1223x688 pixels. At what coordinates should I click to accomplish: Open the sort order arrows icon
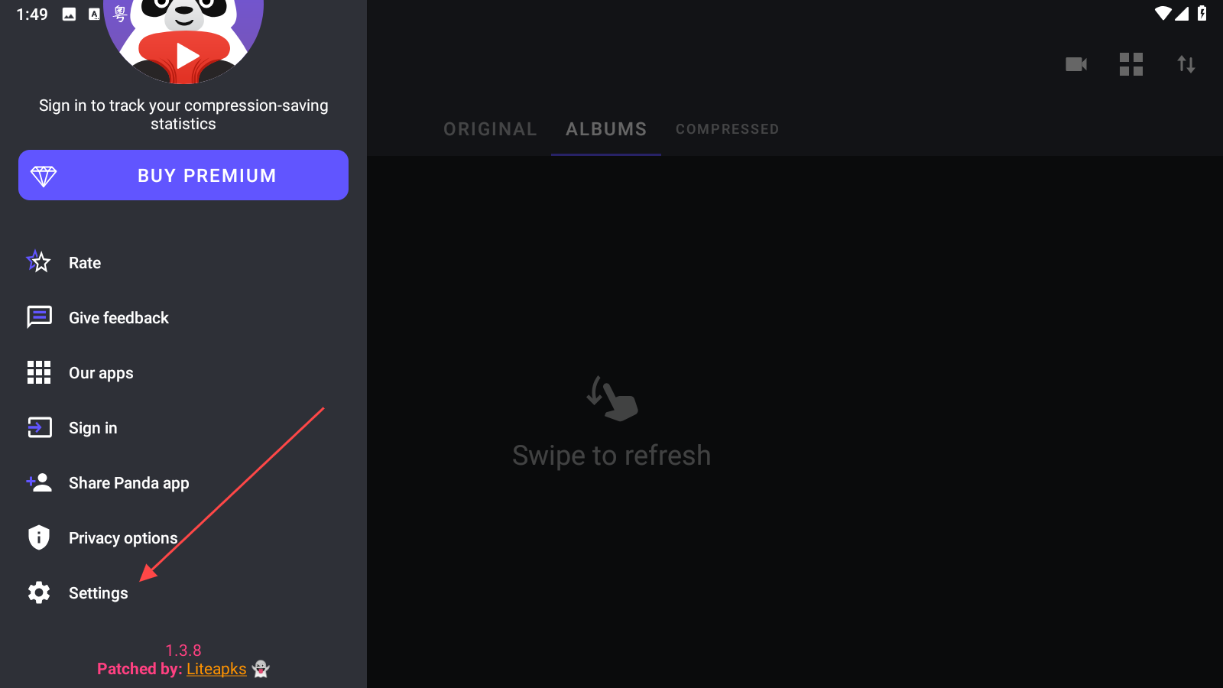point(1186,64)
